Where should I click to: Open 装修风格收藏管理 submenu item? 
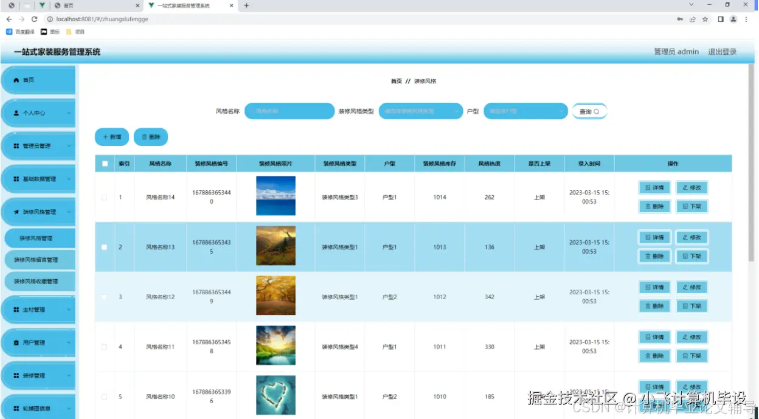pos(40,282)
